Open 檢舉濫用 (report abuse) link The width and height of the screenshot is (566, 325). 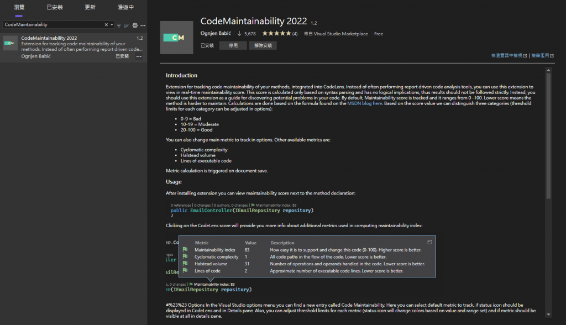(x=543, y=56)
